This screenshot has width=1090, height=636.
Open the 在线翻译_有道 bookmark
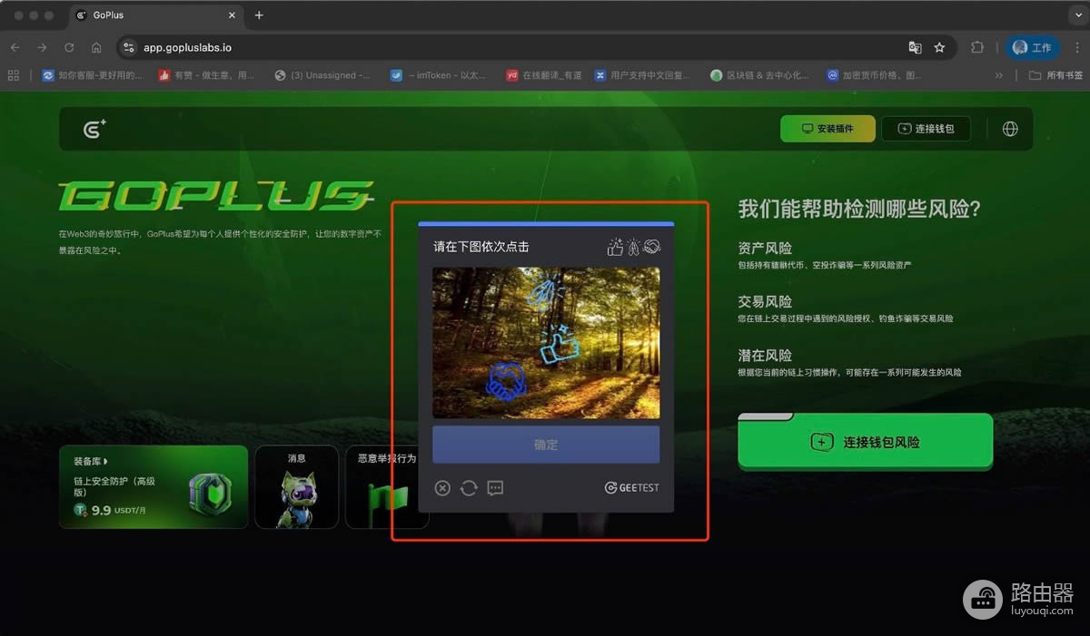[x=544, y=75]
